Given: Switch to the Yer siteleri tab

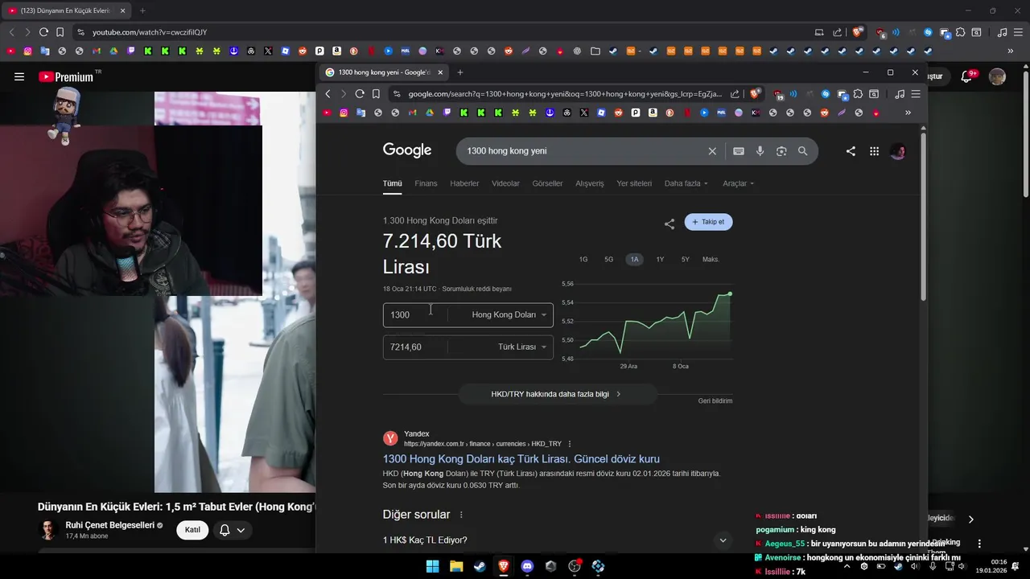Looking at the screenshot, I should point(634,183).
